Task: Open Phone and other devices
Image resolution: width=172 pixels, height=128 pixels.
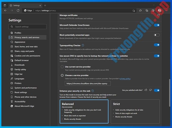Action: click(28, 97)
